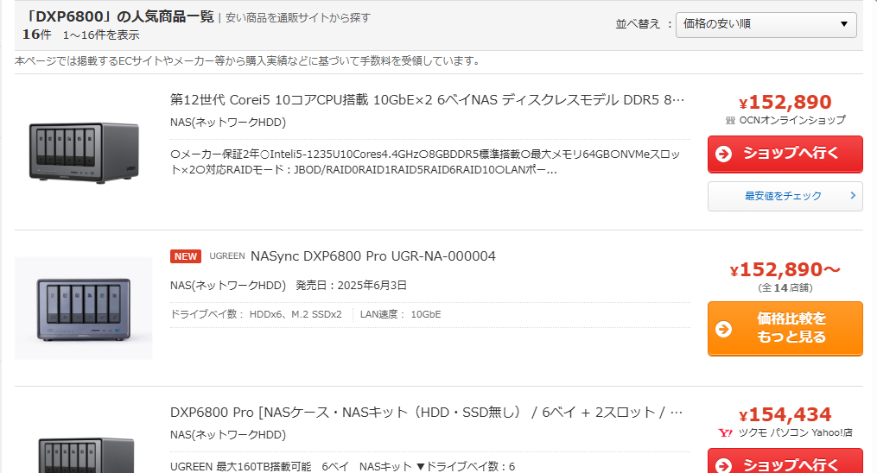Screen dimensions: 877x473
Task: Click chevron on 最安値をチェック button
Action: (853, 195)
